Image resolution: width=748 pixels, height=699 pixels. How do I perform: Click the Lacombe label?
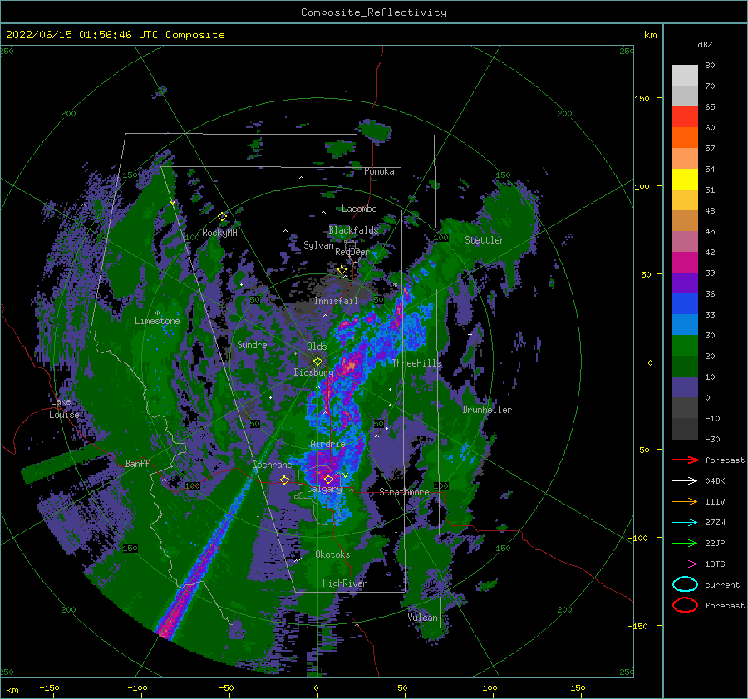tap(359, 209)
